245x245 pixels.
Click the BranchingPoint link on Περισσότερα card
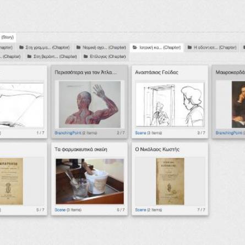point(68,133)
